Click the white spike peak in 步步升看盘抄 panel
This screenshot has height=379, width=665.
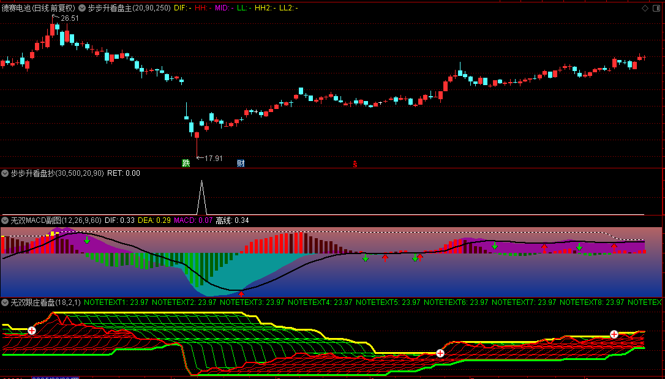(x=201, y=182)
